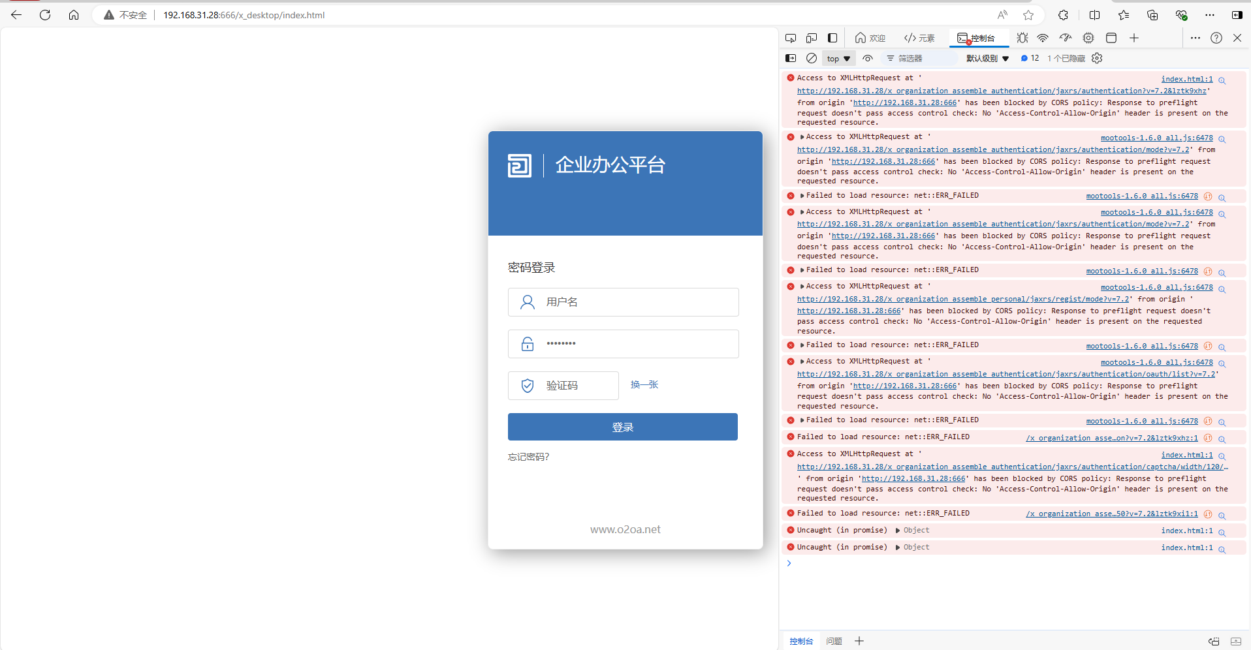Open the captcha/width/120 URL link

[1013, 467]
